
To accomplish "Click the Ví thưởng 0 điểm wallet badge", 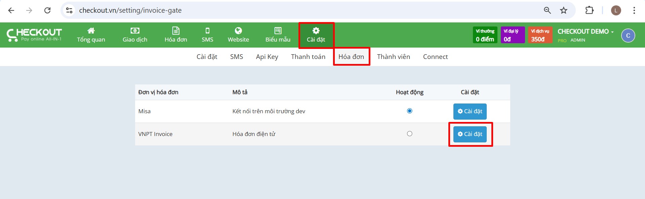I will [485, 35].
